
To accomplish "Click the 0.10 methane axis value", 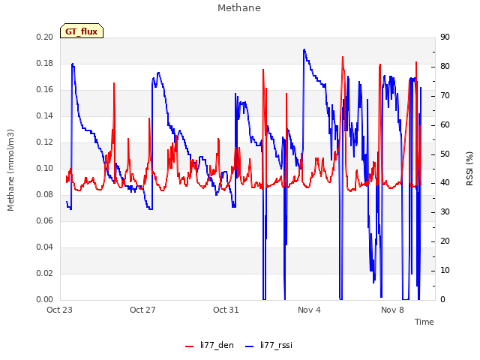I will 45,168.
